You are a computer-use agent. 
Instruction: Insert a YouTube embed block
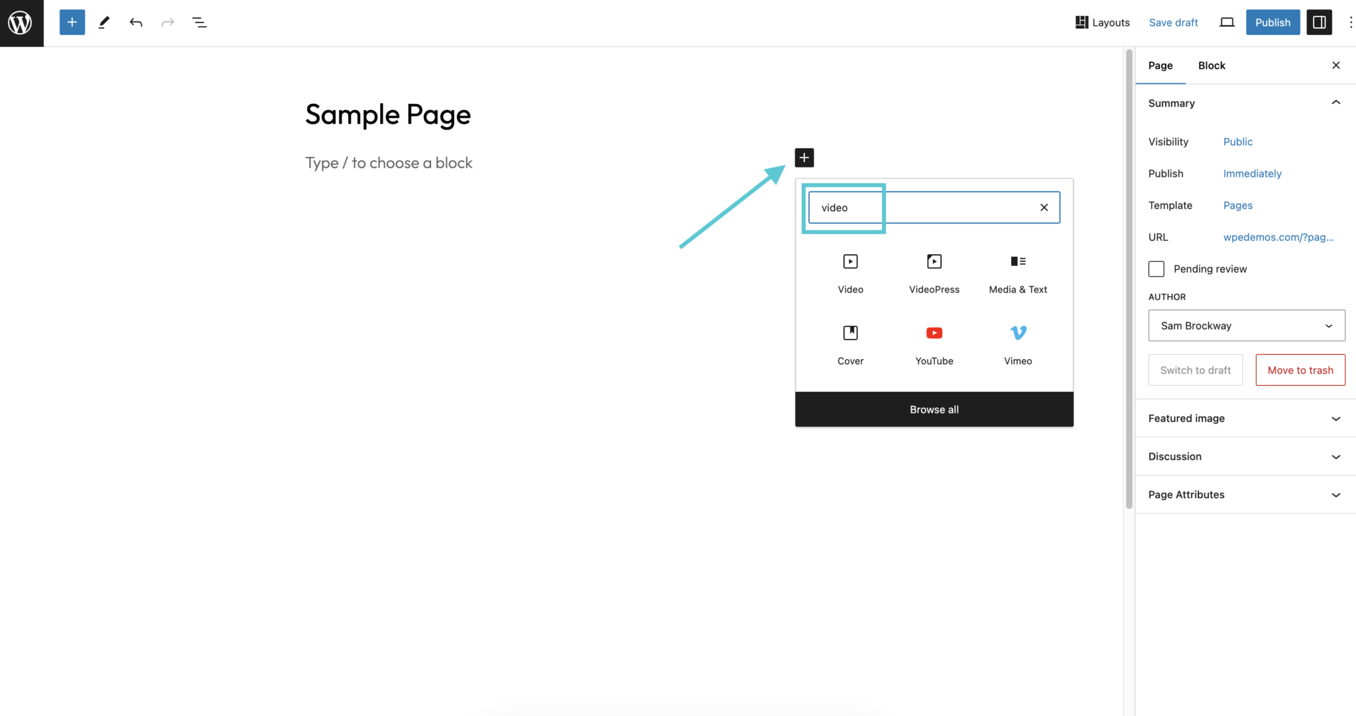[934, 344]
